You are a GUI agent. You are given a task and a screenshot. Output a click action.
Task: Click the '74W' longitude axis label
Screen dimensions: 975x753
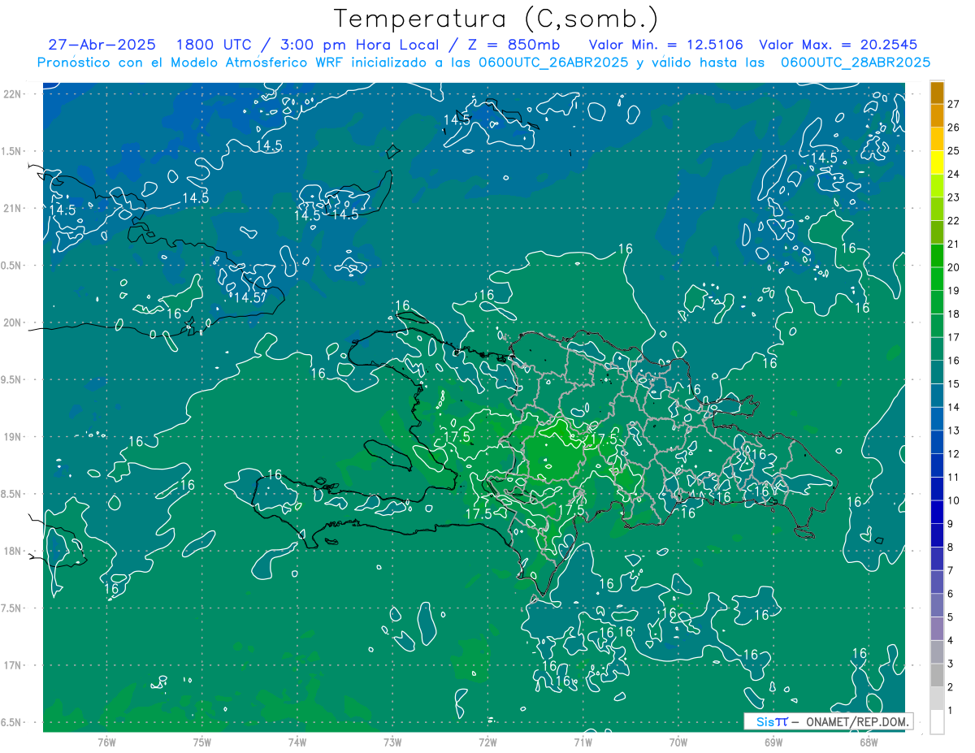[x=297, y=742]
